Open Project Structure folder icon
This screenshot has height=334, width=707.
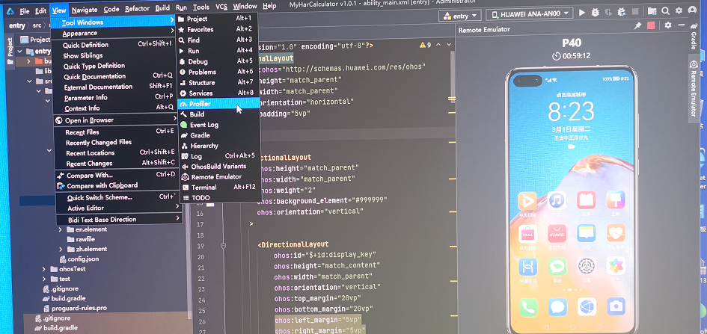pos(652,11)
